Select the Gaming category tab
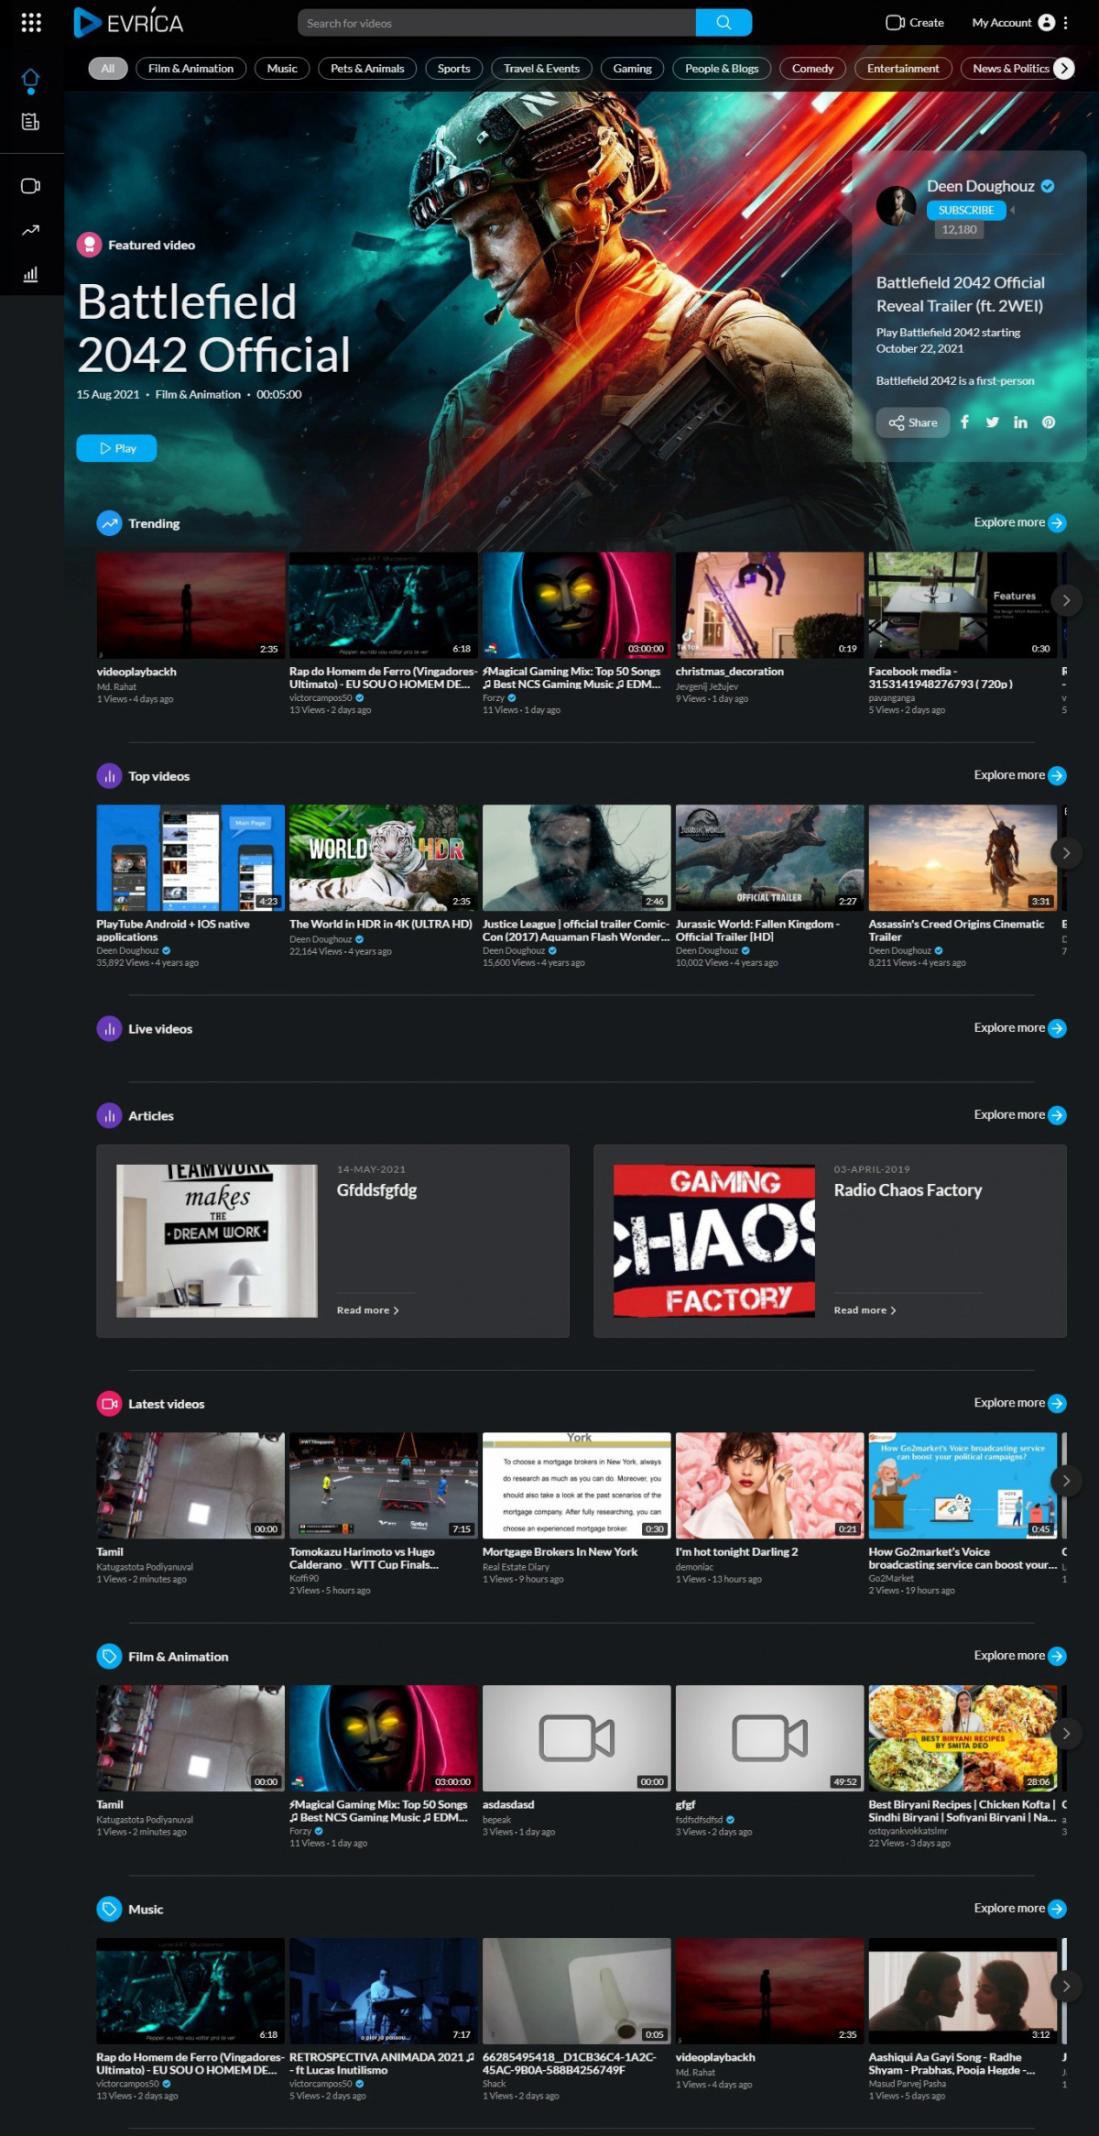 pos(632,69)
